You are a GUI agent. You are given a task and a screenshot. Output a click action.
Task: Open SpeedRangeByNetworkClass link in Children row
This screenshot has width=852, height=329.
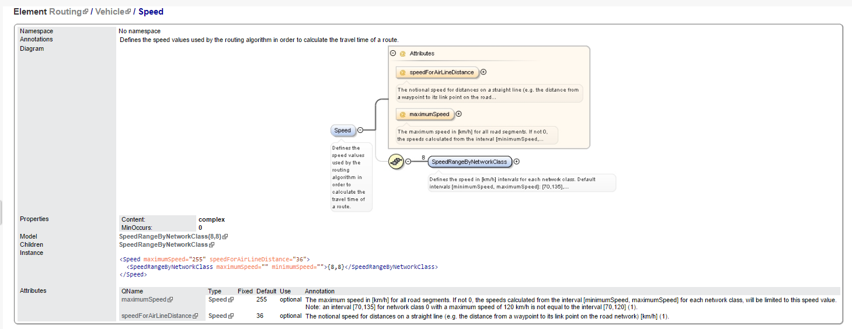(x=164, y=245)
